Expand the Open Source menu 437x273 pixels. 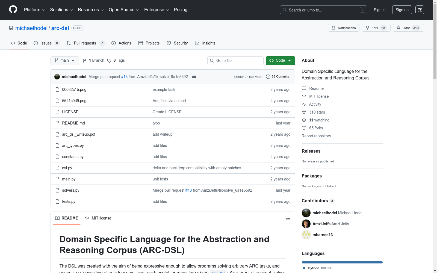124,10
